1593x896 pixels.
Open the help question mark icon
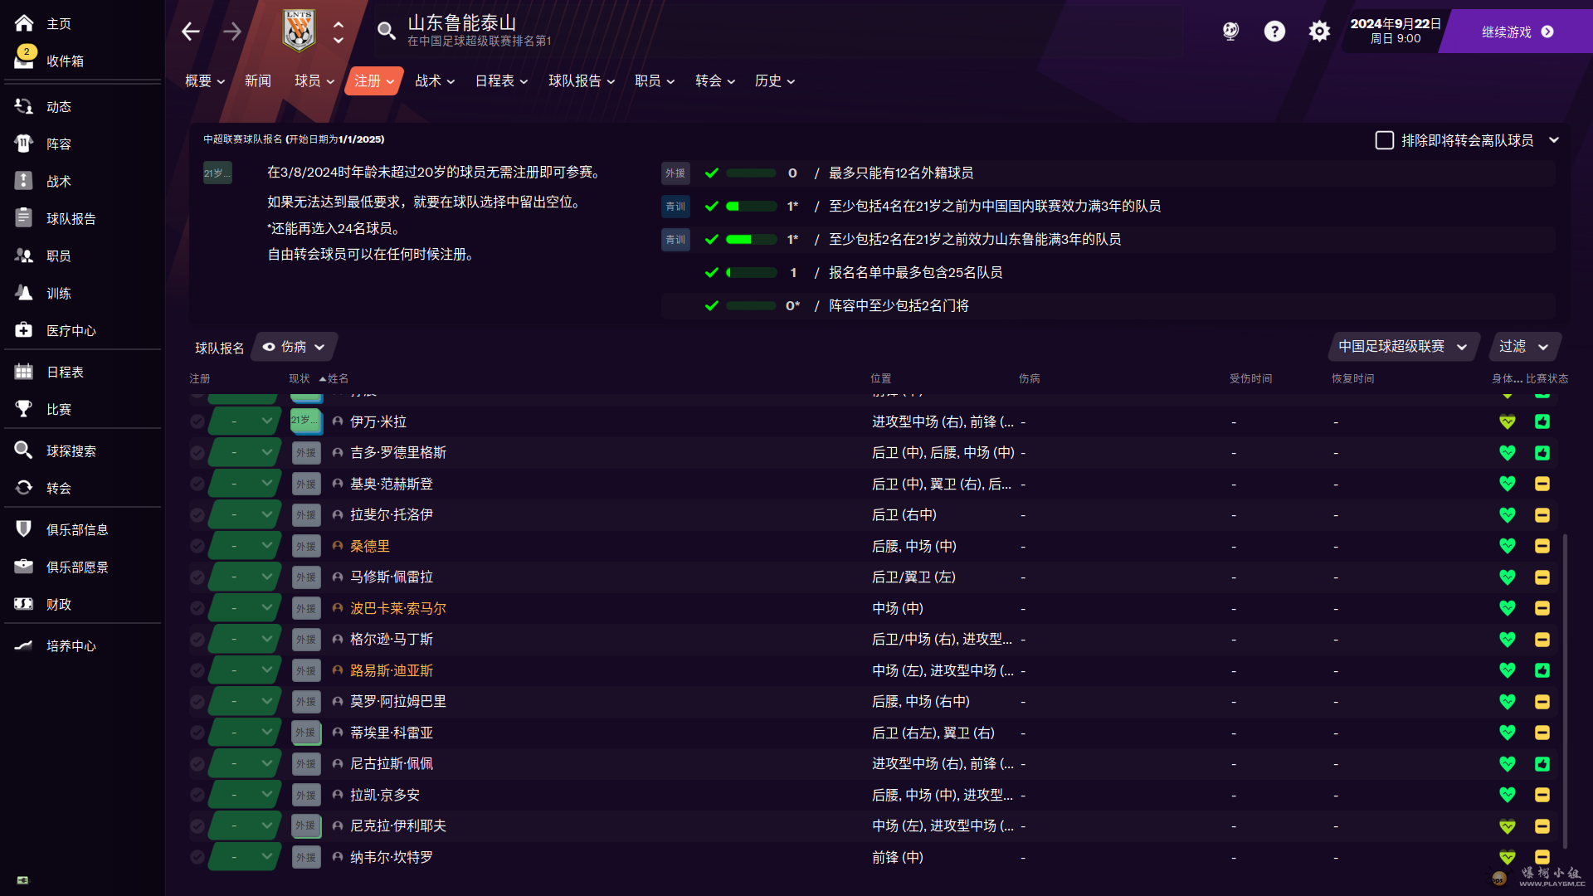[x=1274, y=32]
